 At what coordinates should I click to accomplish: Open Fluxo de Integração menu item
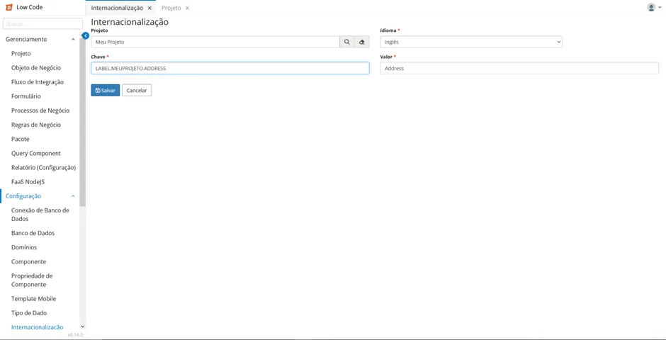click(38, 82)
